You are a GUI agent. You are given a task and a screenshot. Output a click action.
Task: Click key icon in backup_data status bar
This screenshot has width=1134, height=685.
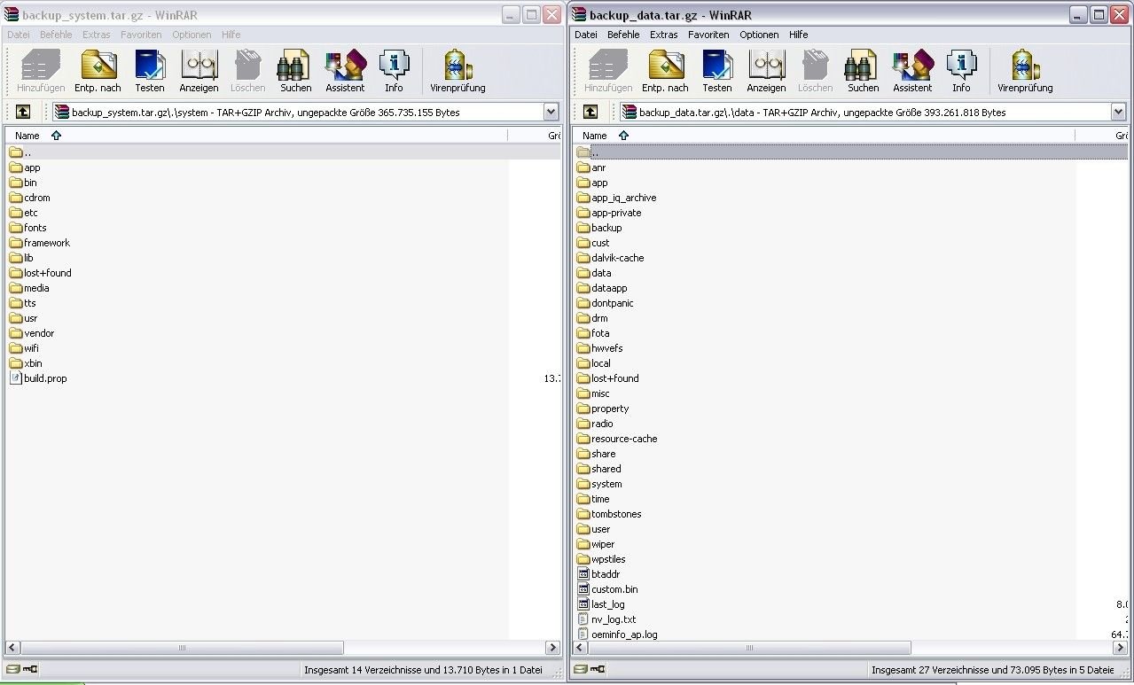(x=599, y=670)
